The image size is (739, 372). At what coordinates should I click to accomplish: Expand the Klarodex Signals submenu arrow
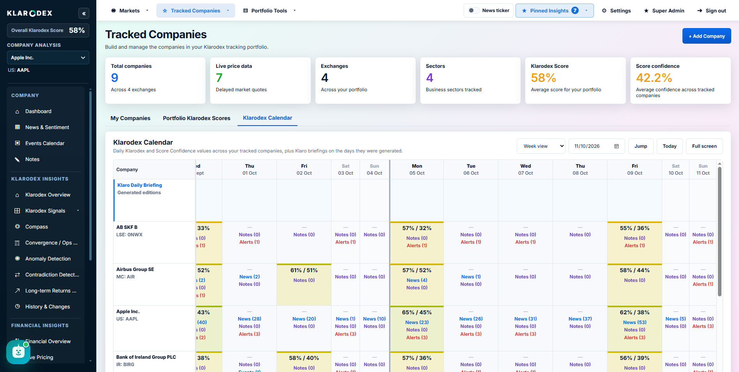coord(78,211)
